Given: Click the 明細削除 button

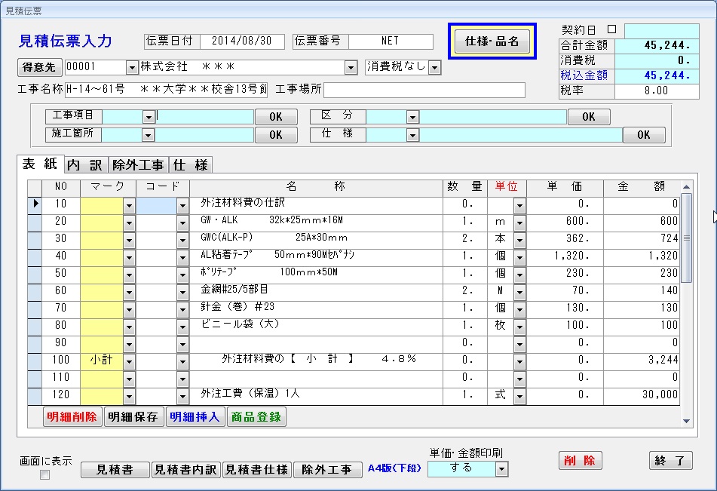Looking at the screenshot, I should click(x=72, y=417).
